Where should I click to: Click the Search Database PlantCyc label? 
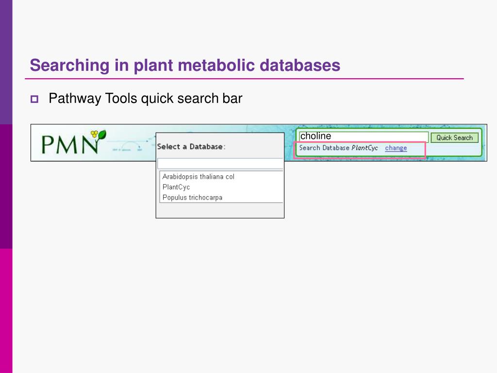(338, 148)
